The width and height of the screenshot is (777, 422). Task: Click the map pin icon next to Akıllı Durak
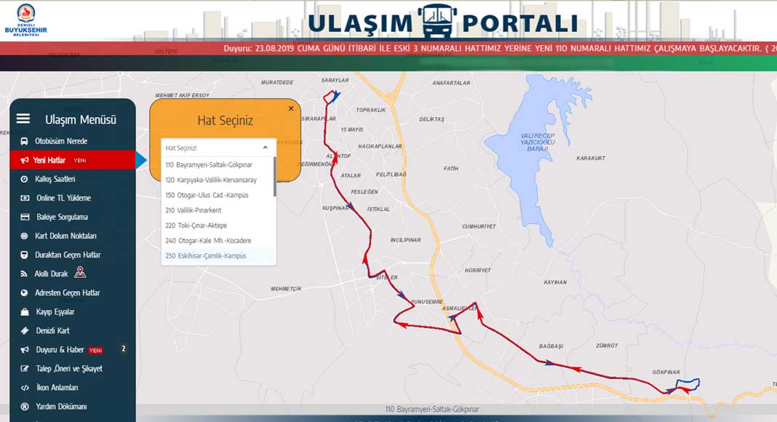coord(80,273)
